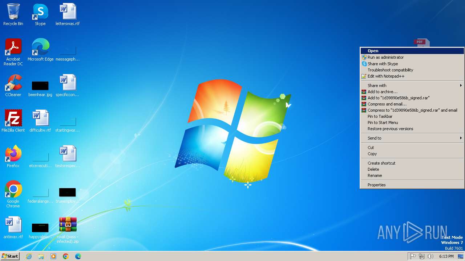The image size is (465, 261).
Task: Expand the Share with submenu
Action: tap(412, 86)
